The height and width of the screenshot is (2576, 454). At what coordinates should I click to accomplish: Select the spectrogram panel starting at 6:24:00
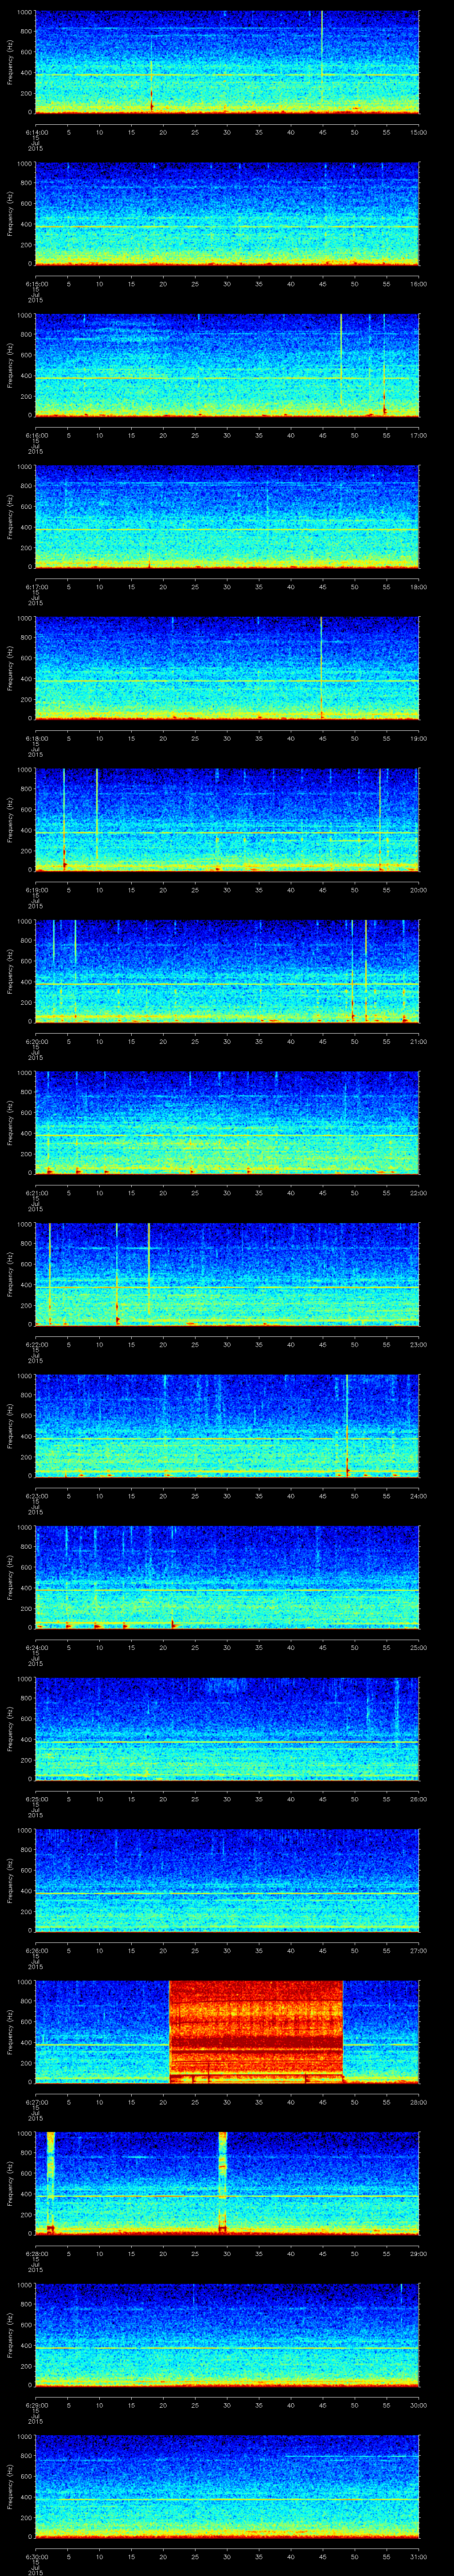click(x=227, y=1577)
